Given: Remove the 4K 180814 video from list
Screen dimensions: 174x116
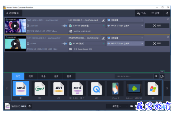Looking at the screenshot, I should (x=168, y=19).
